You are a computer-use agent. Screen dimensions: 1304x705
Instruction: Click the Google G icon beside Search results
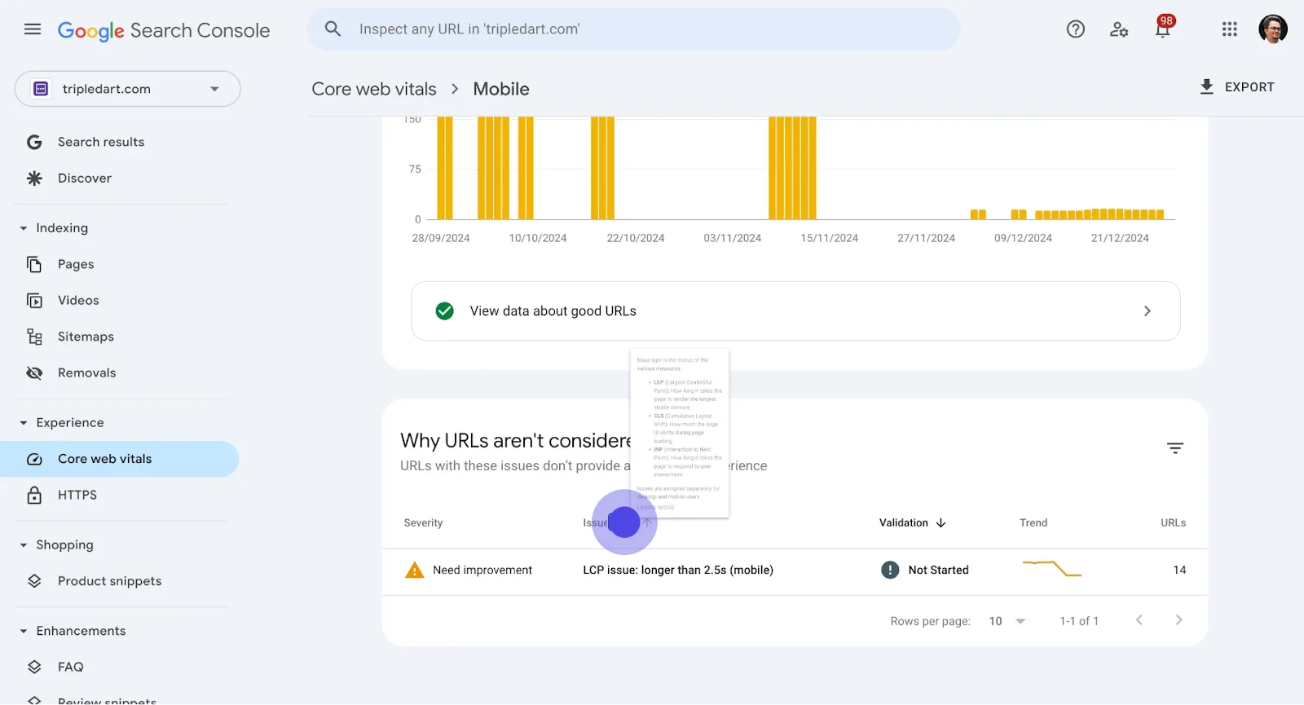click(34, 142)
